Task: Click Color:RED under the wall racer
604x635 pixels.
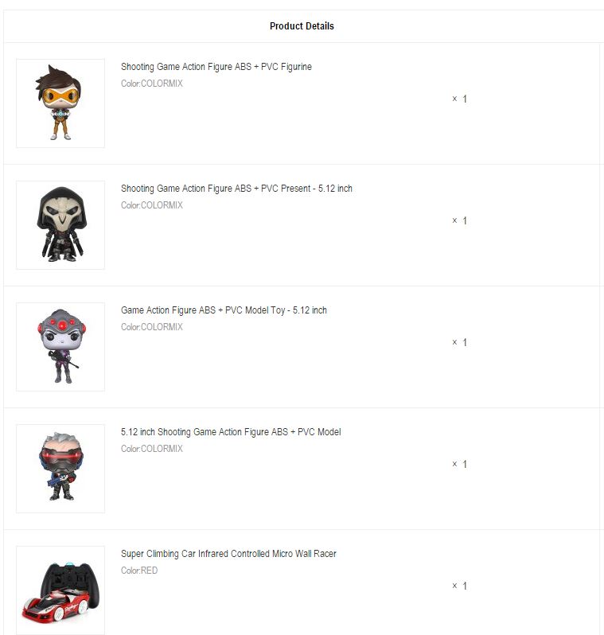Action: [x=139, y=571]
